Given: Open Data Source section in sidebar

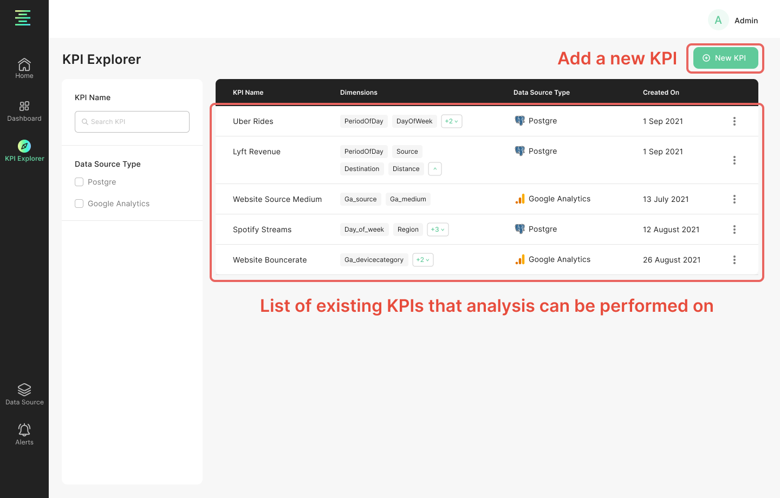Looking at the screenshot, I should pyautogui.click(x=24, y=394).
